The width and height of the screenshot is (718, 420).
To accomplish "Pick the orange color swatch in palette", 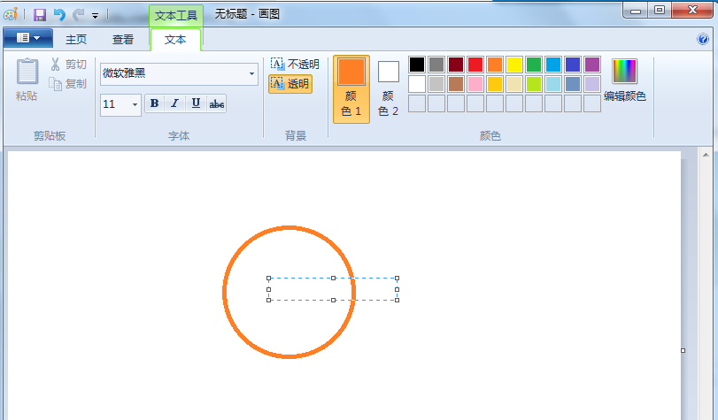I will tap(495, 65).
